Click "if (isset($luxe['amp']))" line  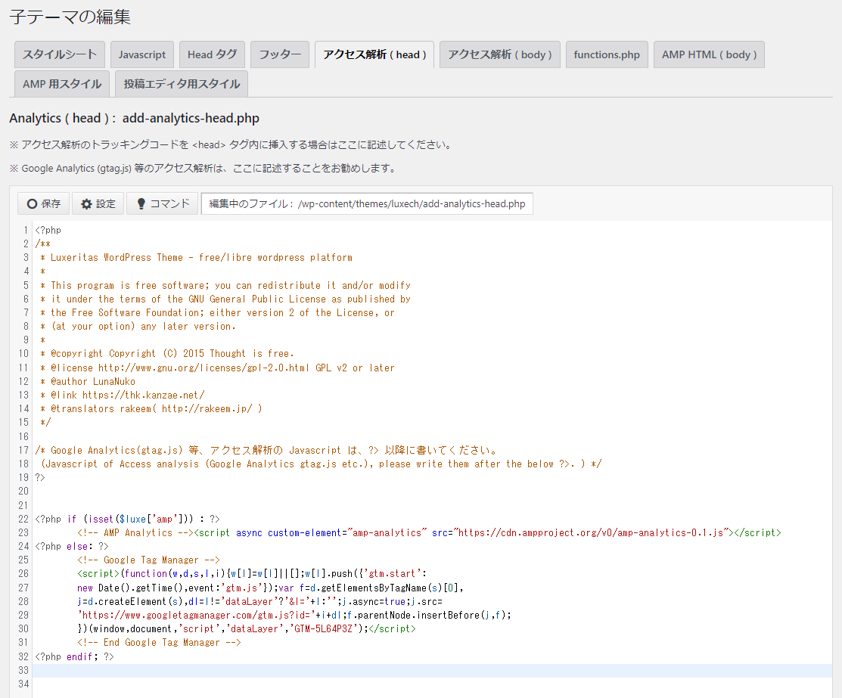[127, 519]
